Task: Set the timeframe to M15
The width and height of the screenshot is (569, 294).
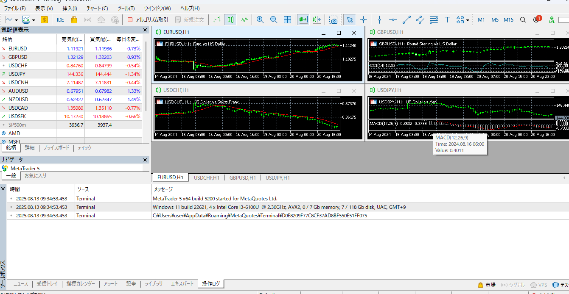Action: (x=508, y=19)
